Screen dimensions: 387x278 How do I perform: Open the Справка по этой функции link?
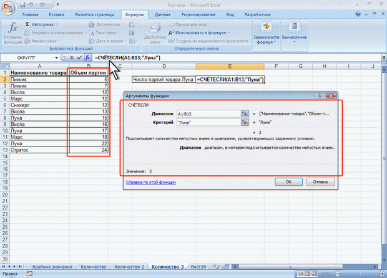[x=151, y=183]
